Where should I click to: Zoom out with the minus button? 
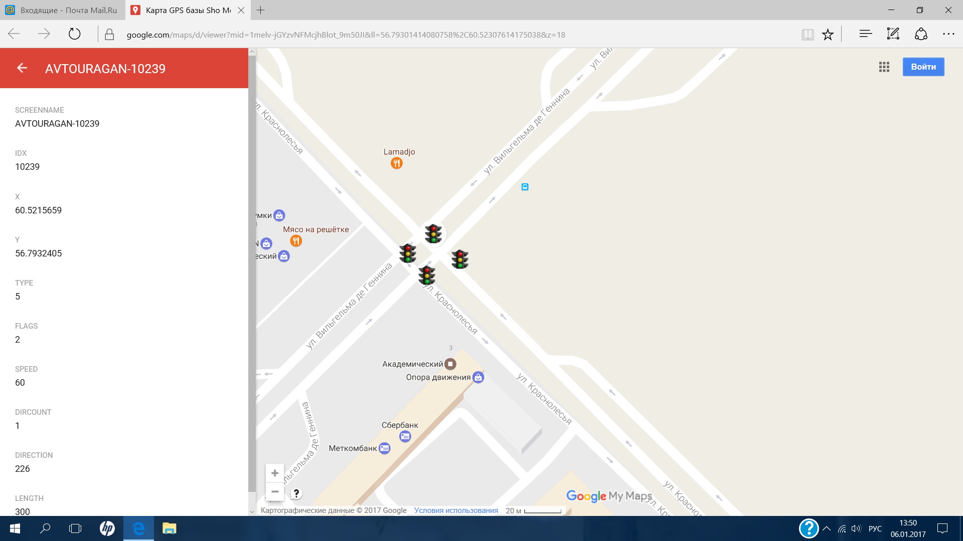275,491
